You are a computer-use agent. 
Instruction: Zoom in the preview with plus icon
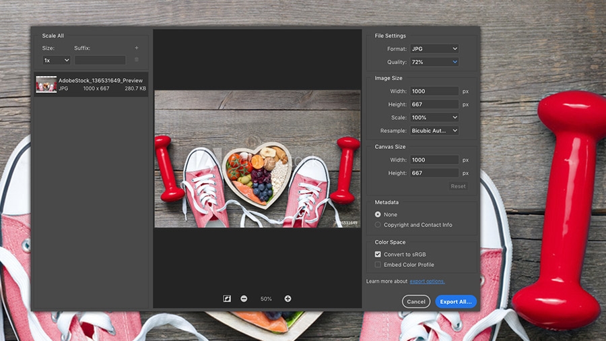288,299
